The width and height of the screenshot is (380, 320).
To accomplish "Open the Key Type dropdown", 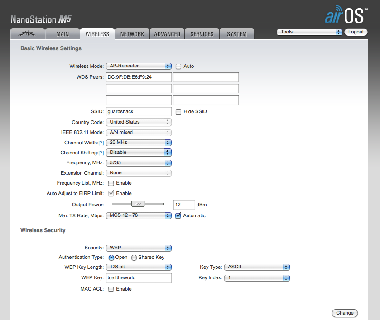I will 257,267.
